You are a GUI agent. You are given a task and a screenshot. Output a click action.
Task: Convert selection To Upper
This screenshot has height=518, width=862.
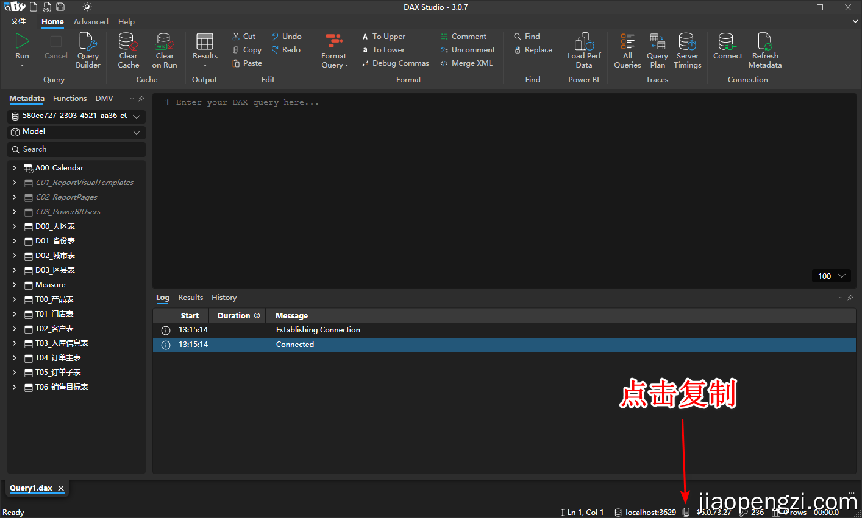tap(383, 37)
